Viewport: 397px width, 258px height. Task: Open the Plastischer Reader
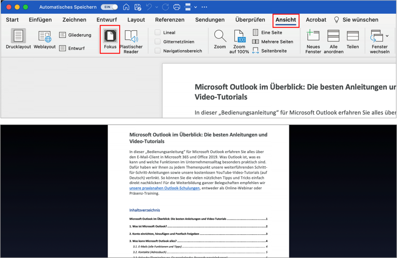[x=131, y=40]
